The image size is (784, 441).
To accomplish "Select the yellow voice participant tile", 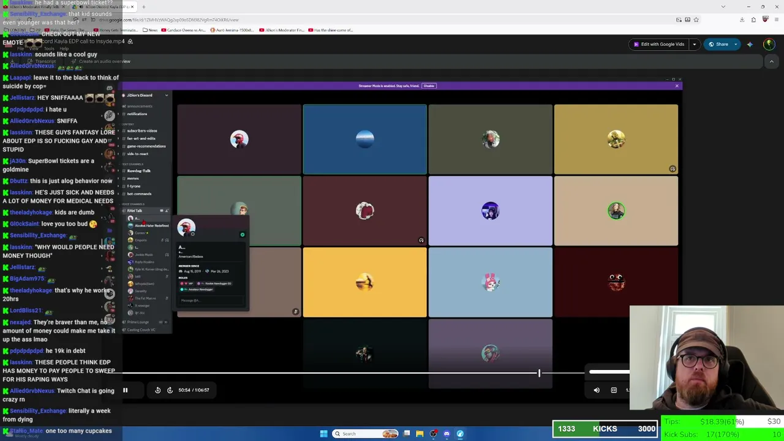I will pyautogui.click(x=616, y=140).
